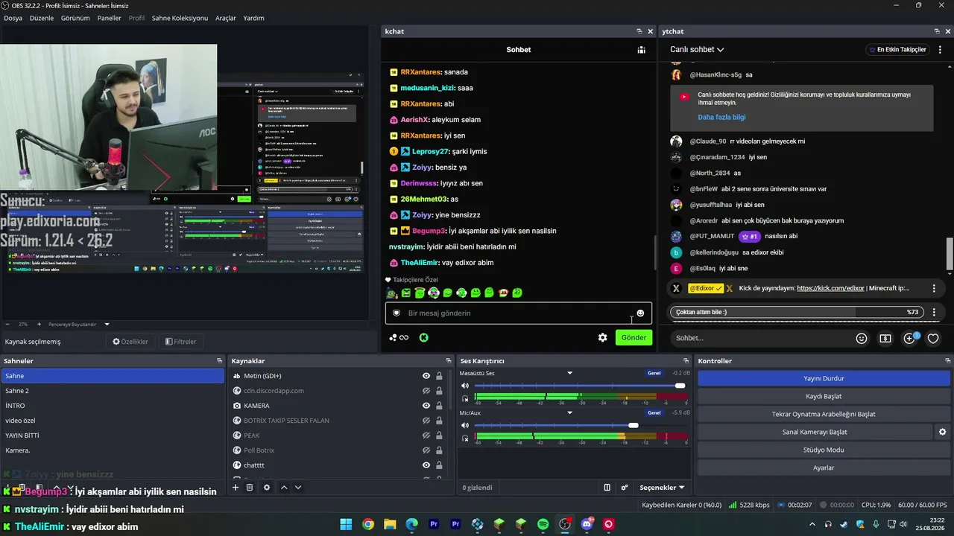Open the Görünüm menu
Image resolution: width=954 pixels, height=536 pixels.
(x=75, y=18)
